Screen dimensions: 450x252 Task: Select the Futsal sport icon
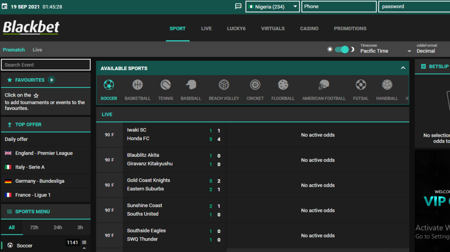[361, 85]
